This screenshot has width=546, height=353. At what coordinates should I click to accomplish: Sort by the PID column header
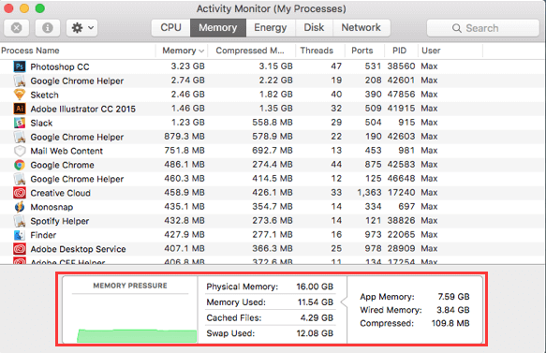[x=401, y=51]
